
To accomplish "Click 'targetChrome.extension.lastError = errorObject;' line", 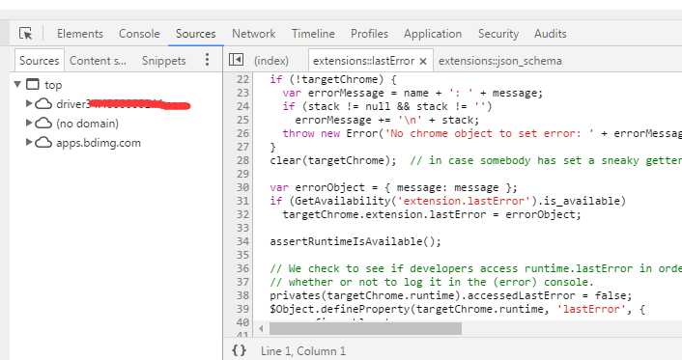I will point(432,214).
